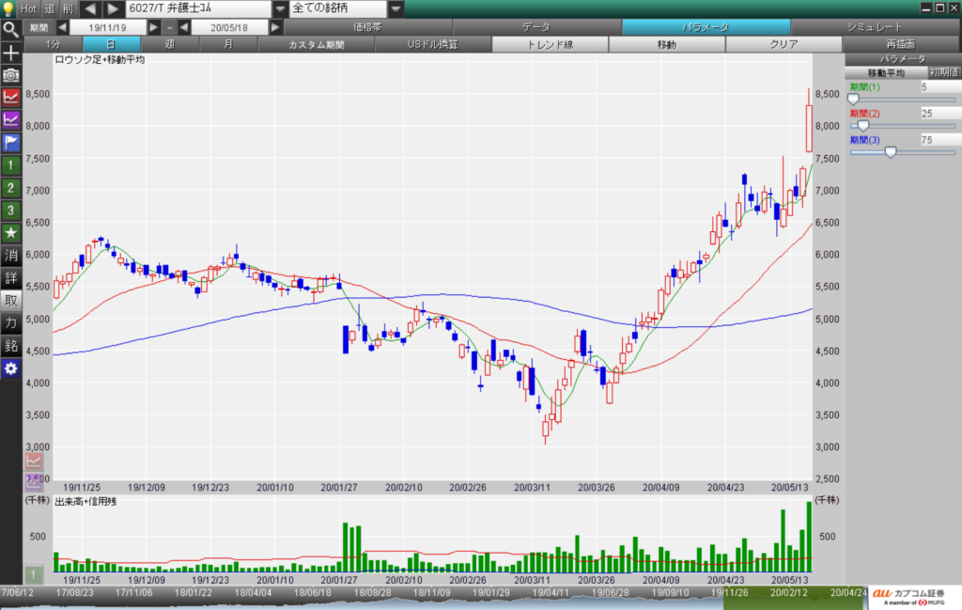Click the star favorites icon
962x610 pixels.
tap(10, 232)
